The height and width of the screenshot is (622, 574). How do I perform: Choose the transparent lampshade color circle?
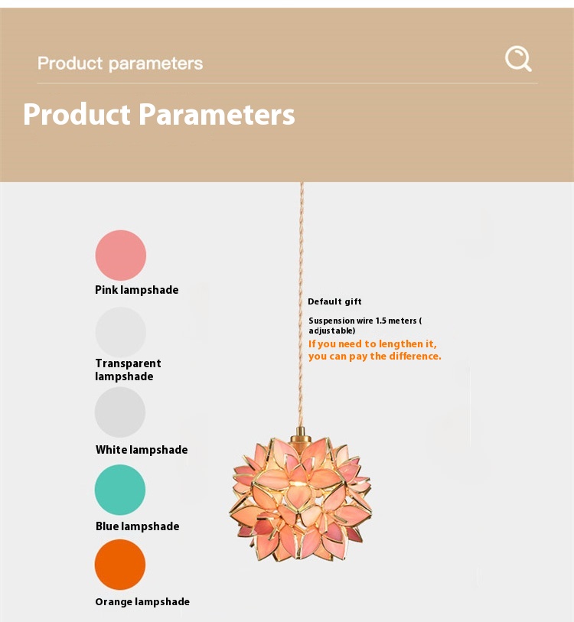[x=121, y=332]
